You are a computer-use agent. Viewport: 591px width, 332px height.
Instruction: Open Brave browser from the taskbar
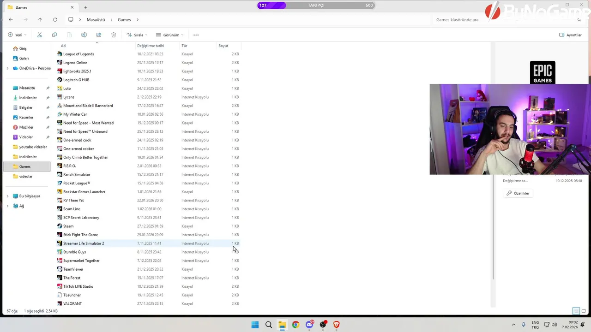point(337,325)
